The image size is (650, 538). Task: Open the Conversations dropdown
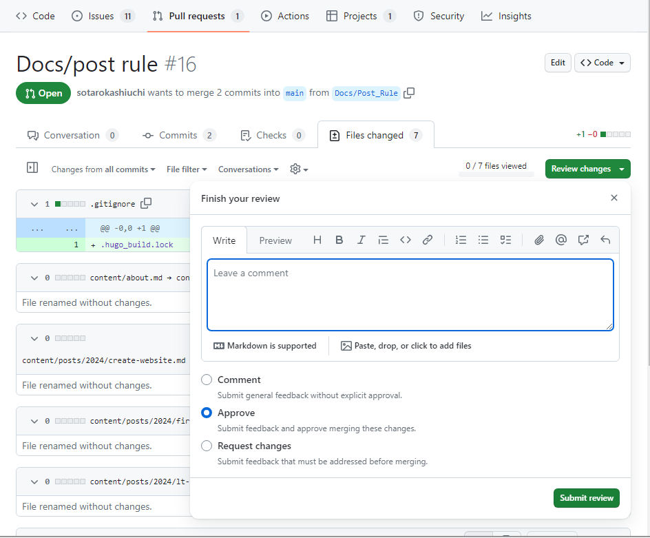click(249, 169)
